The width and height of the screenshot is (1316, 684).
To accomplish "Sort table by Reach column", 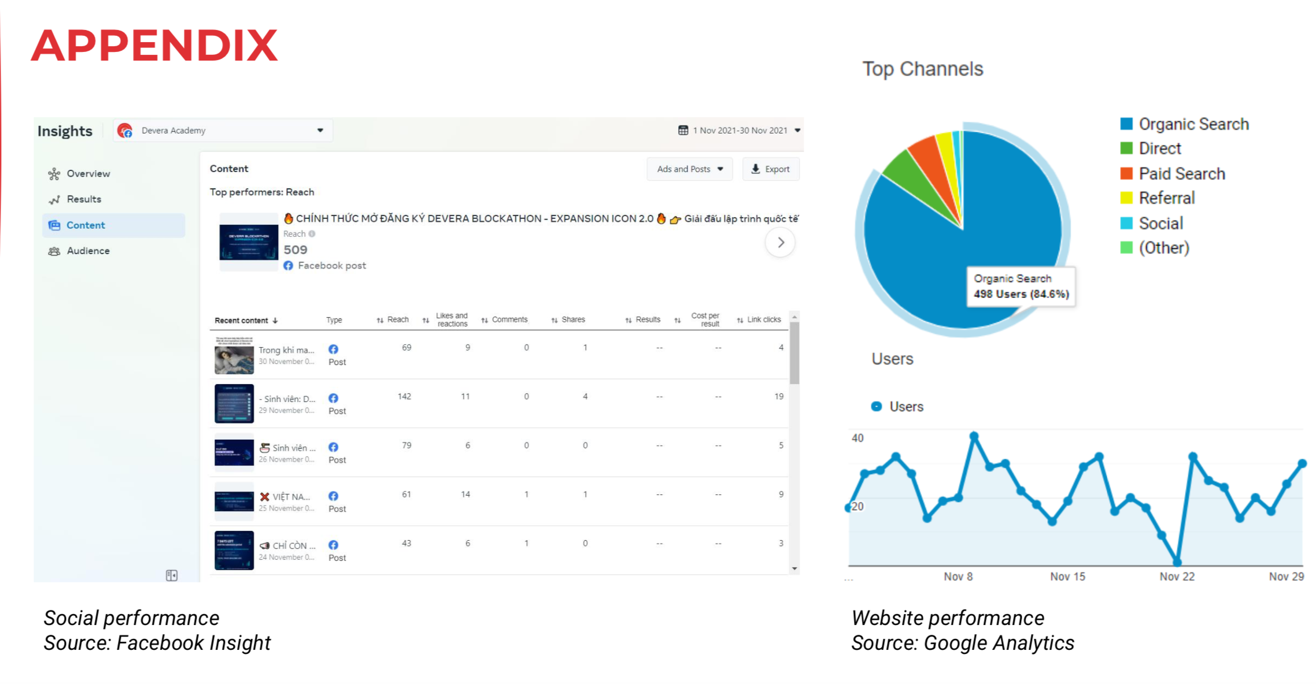I will tap(393, 320).
